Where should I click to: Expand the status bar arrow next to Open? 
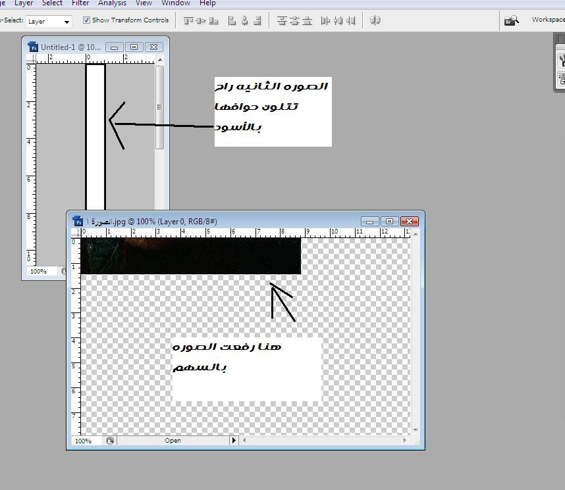point(233,441)
